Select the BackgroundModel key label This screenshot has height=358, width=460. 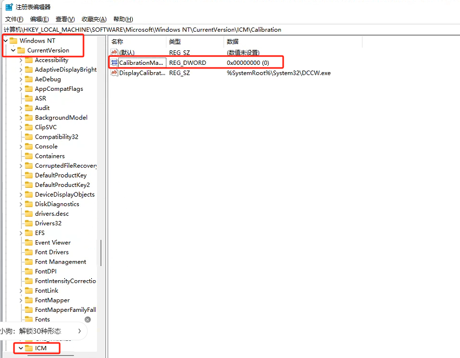tap(61, 118)
